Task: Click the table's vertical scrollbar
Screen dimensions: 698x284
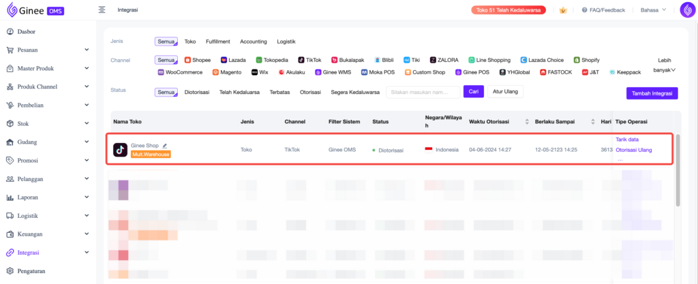Action: (x=678, y=170)
